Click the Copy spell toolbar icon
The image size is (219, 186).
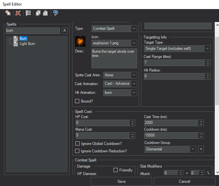tap(38, 13)
